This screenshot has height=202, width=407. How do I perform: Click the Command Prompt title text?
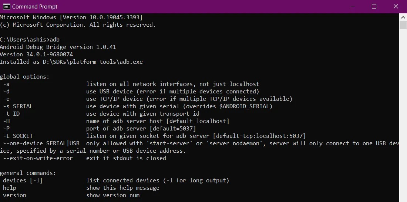[35, 7]
